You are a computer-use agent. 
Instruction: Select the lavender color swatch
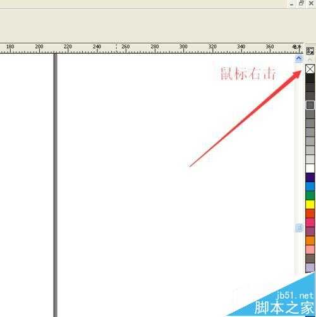(x=310, y=268)
